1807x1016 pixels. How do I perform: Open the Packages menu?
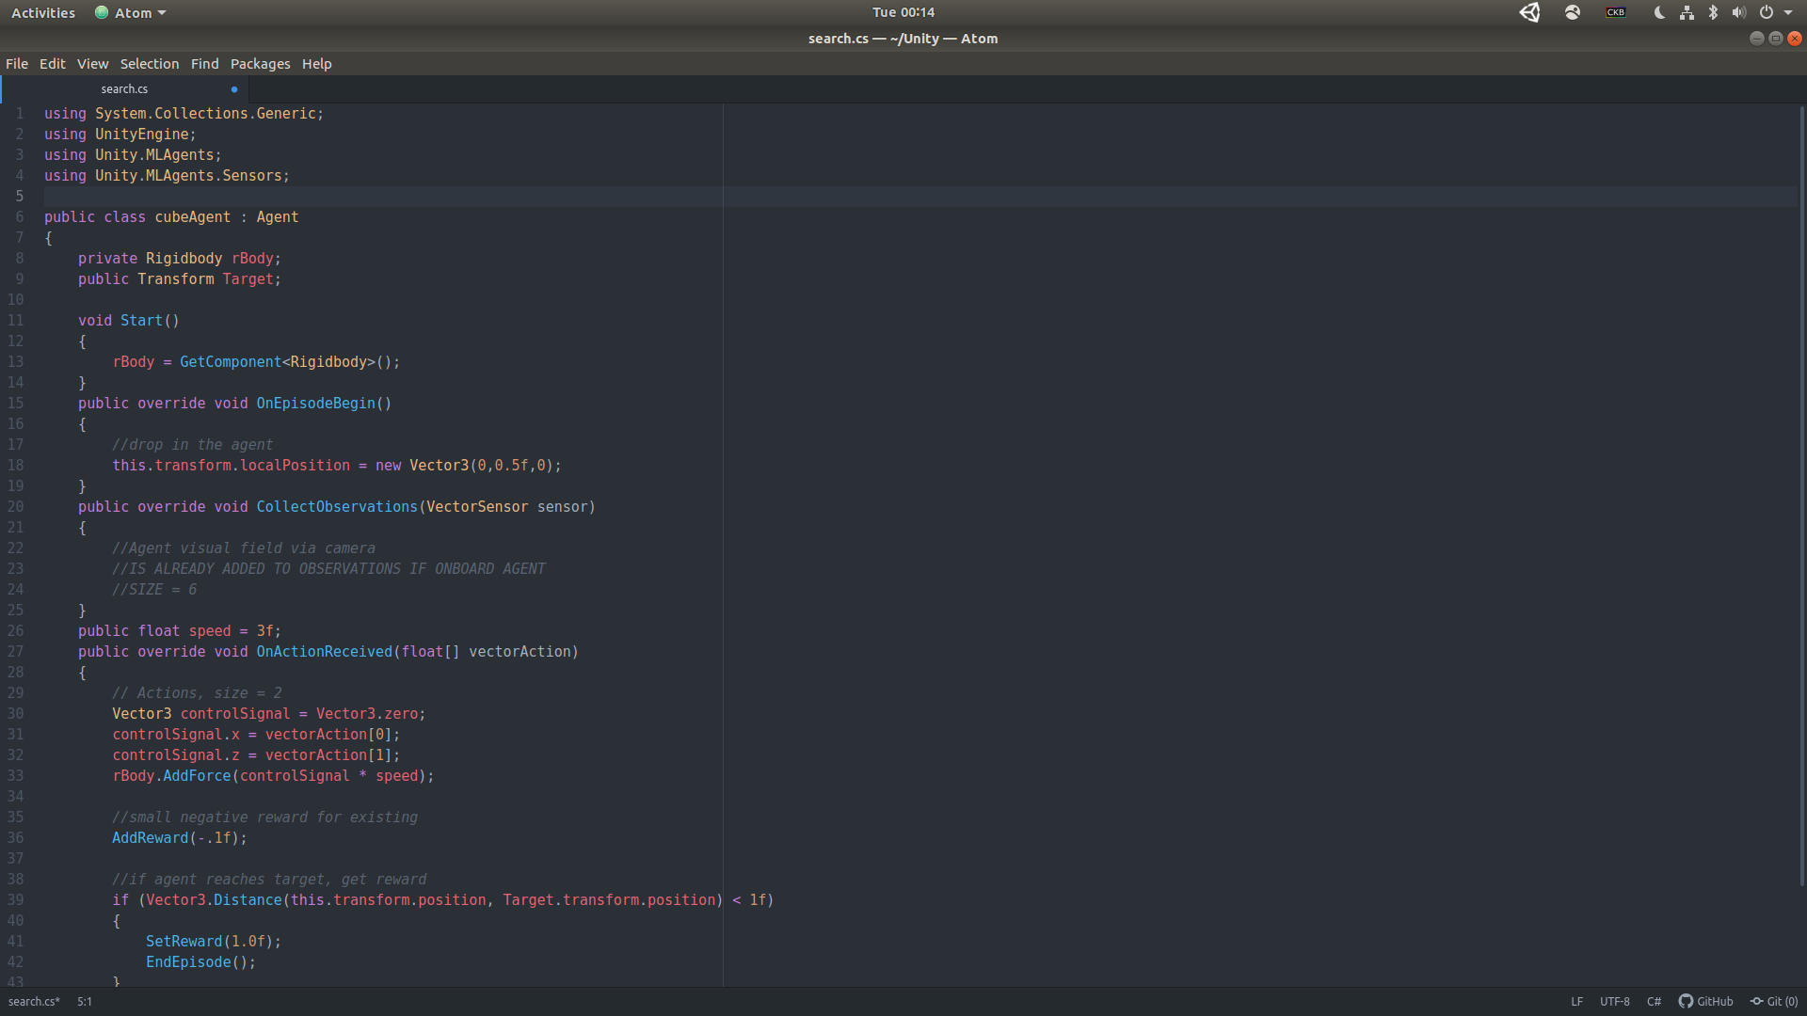260,64
